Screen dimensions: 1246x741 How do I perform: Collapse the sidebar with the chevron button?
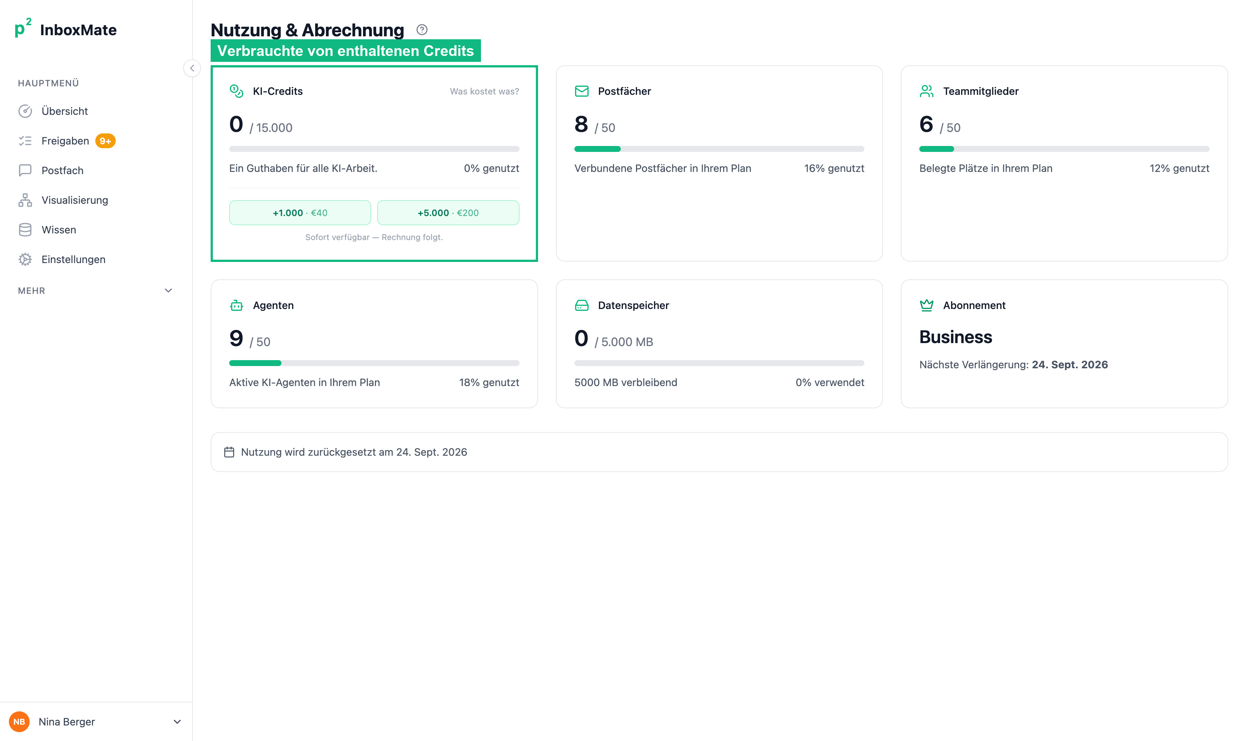(x=192, y=69)
